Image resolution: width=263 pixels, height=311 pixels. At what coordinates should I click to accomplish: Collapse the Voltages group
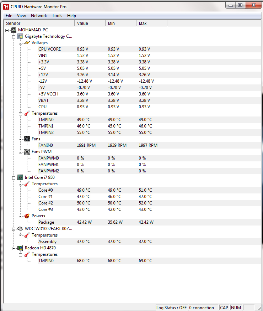point(20,43)
